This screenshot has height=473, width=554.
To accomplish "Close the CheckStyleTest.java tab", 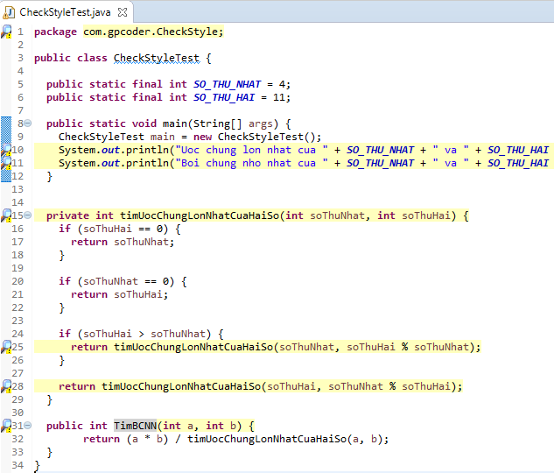I will click(x=121, y=11).
